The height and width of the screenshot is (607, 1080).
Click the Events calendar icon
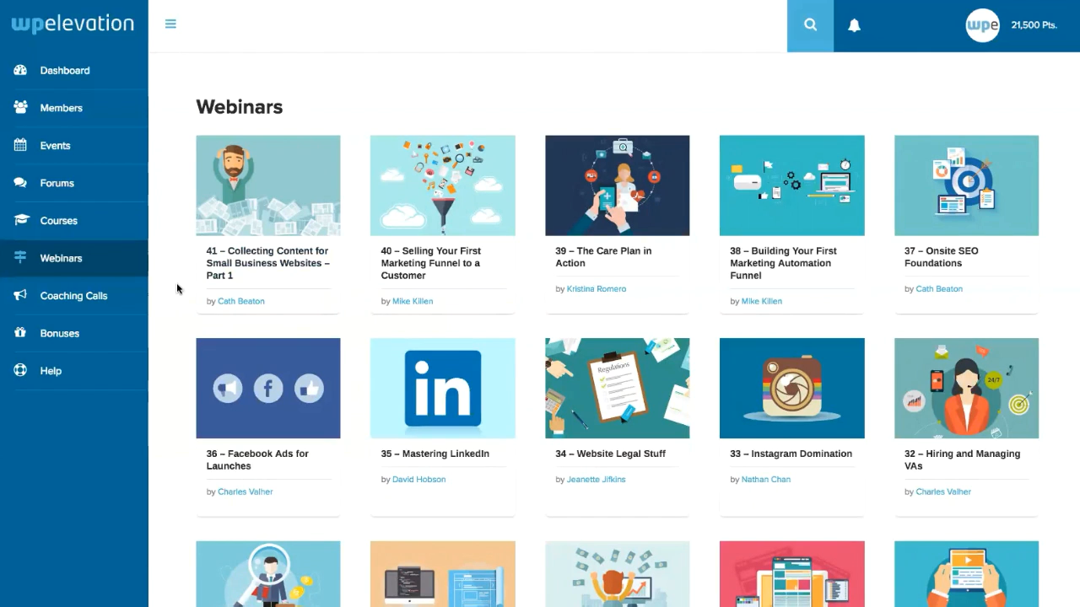click(20, 145)
